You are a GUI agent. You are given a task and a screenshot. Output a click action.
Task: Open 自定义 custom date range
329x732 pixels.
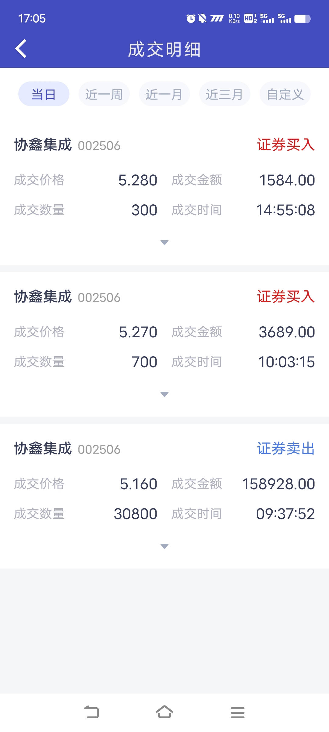click(x=285, y=94)
